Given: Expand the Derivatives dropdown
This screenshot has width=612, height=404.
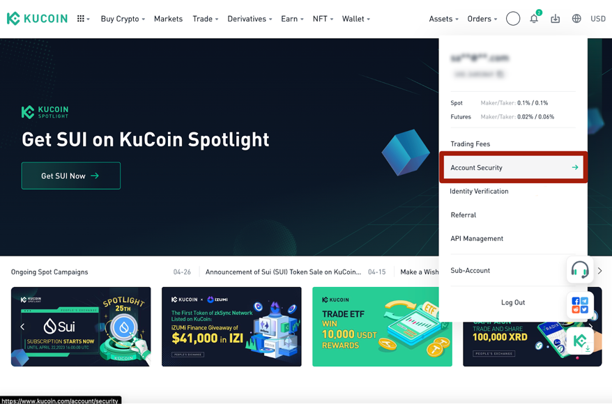Looking at the screenshot, I should click(250, 19).
